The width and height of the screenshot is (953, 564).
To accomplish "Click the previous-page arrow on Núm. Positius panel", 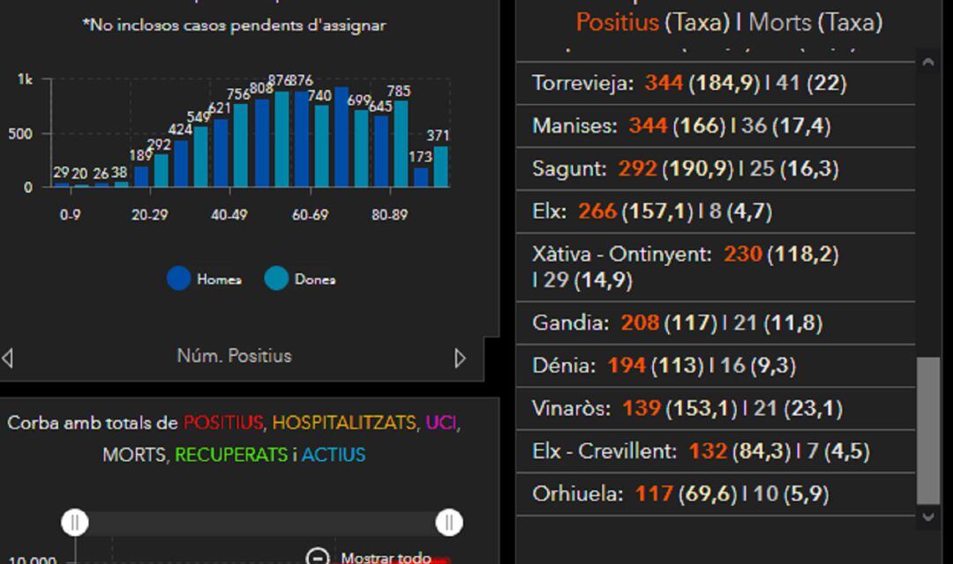I will pyautogui.click(x=8, y=357).
